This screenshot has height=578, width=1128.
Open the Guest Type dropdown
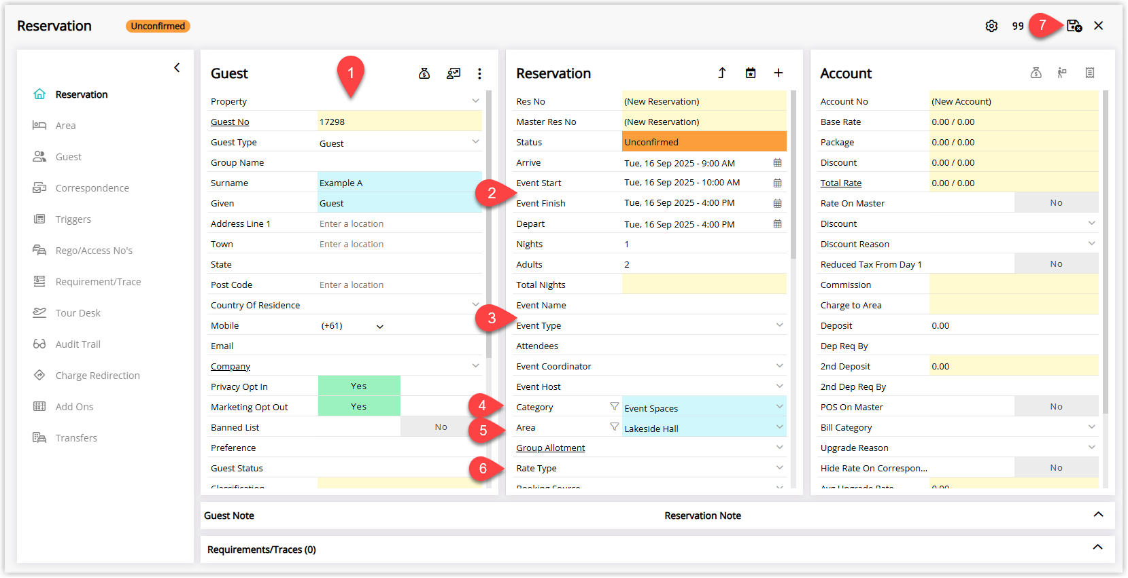click(x=475, y=141)
